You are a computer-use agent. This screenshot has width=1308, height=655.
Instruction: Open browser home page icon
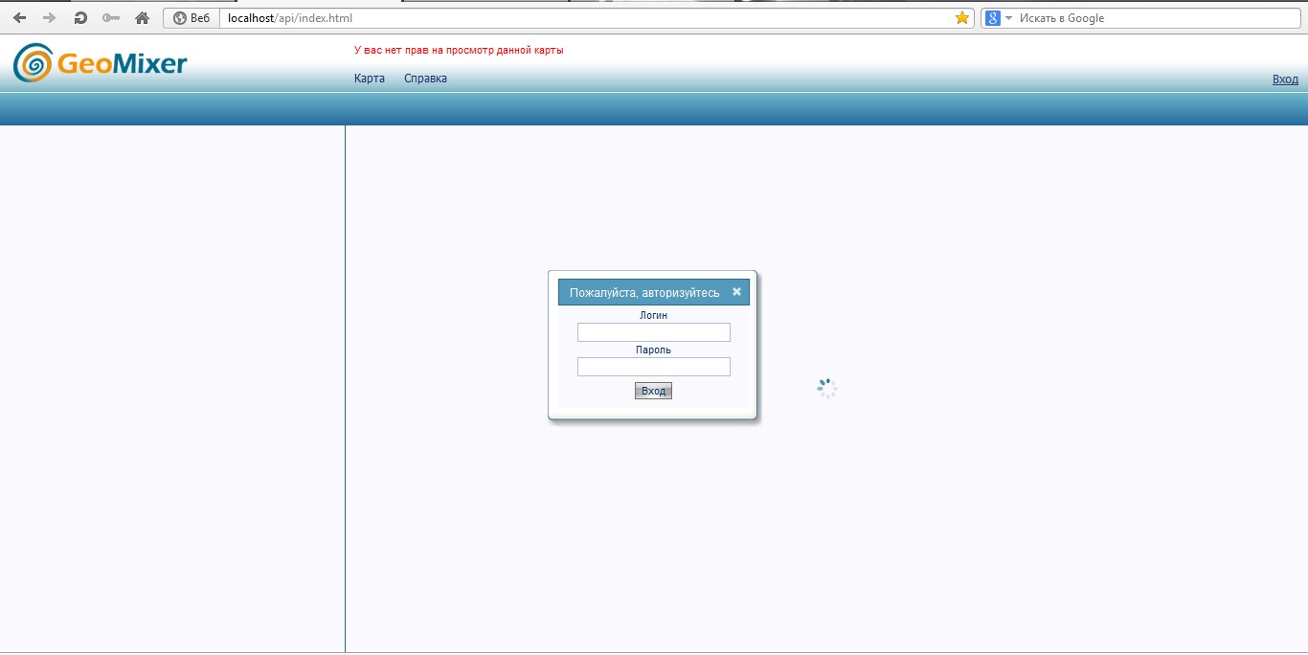[x=142, y=17]
